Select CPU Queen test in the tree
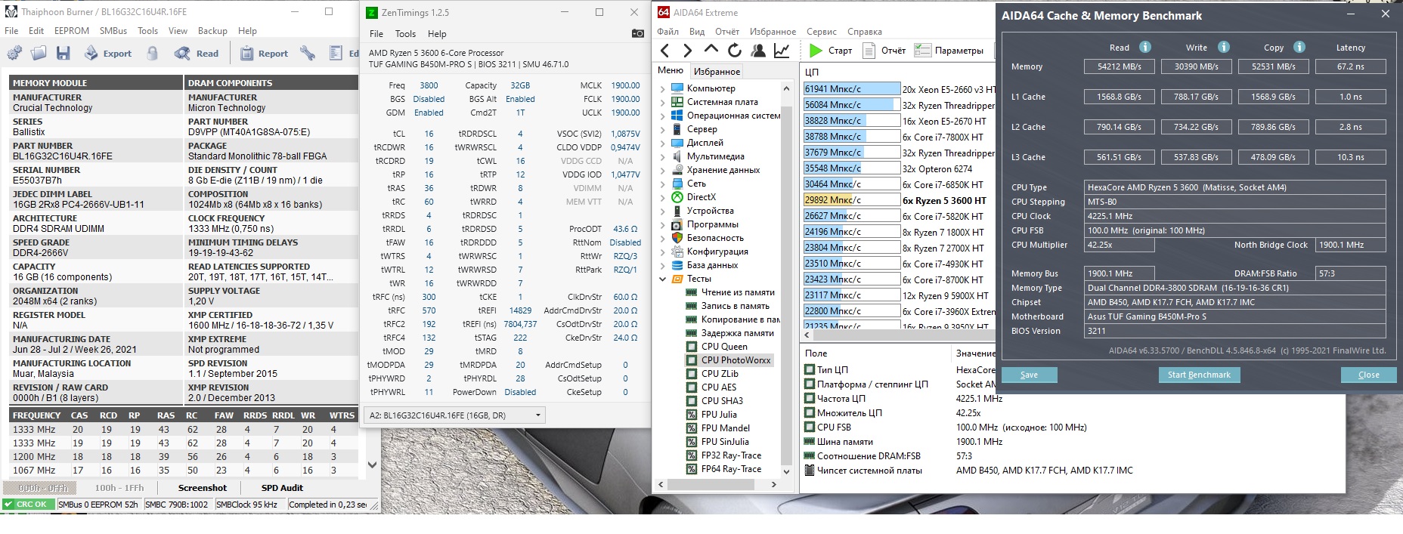 pos(723,347)
